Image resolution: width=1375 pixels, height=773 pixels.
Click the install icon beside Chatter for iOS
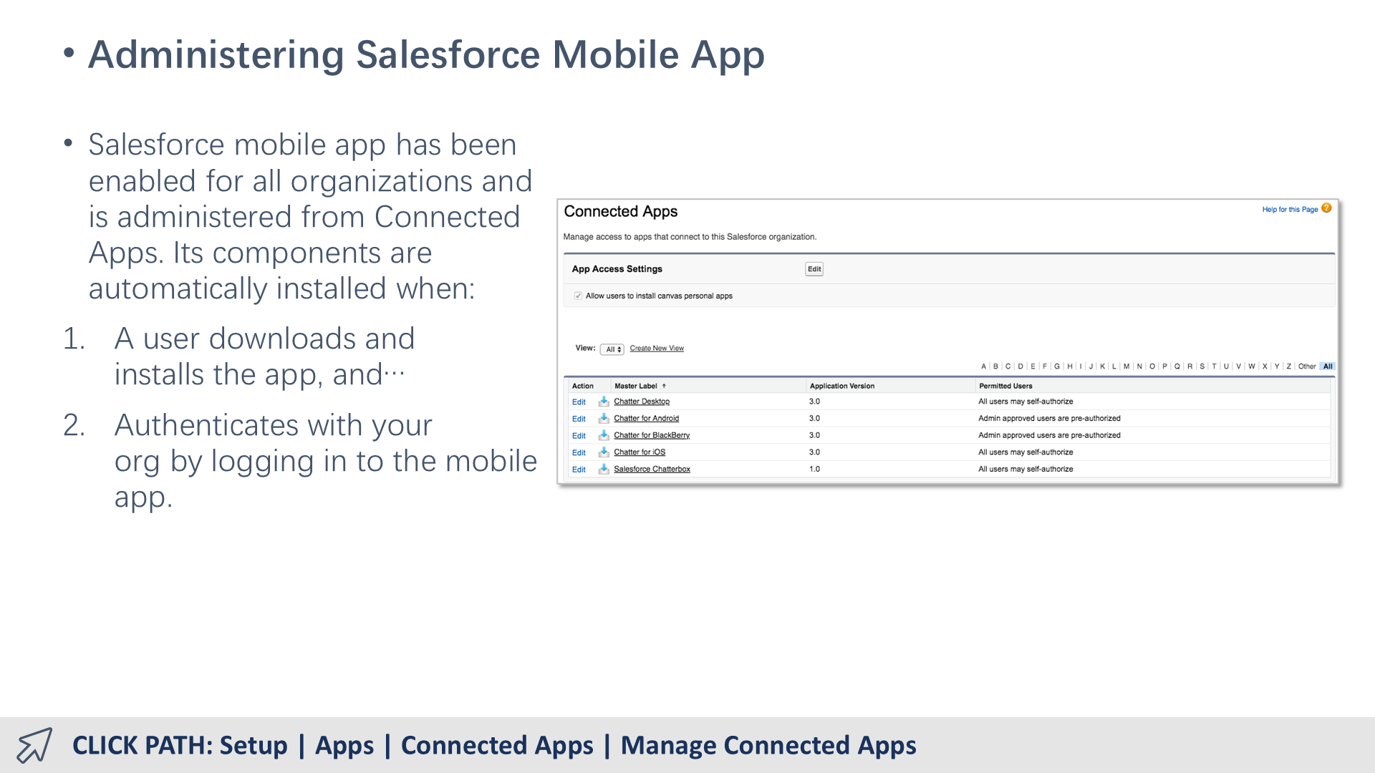coord(604,452)
